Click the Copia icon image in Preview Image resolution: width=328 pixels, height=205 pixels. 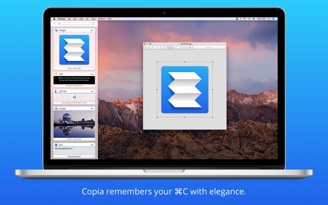pos(185,90)
